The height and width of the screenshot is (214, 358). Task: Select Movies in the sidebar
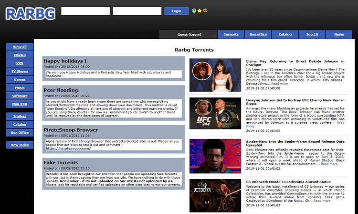pyautogui.click(x=20, y=55)
